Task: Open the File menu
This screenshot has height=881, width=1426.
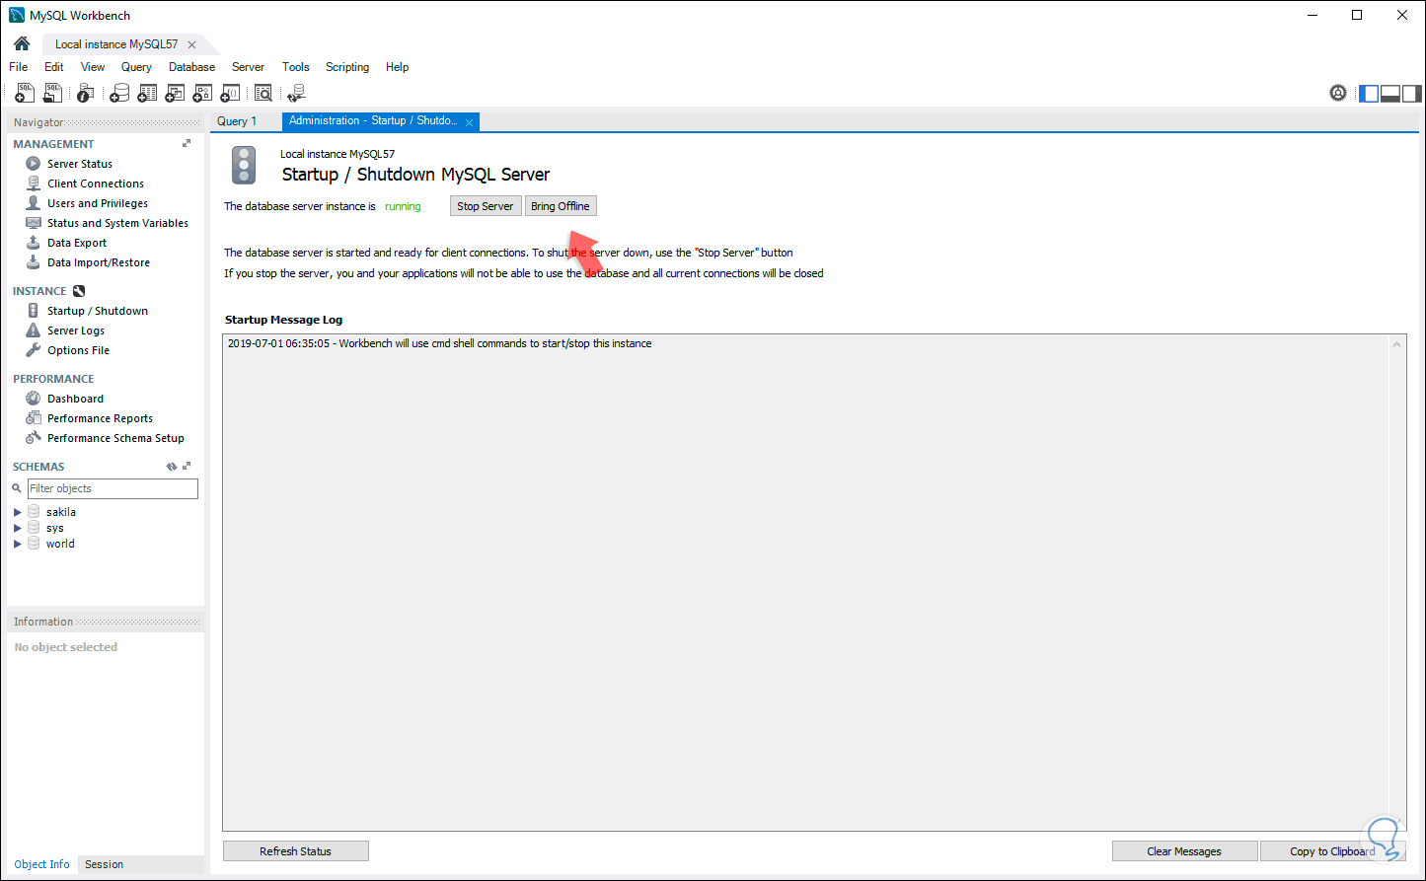Action: pos(19,67)
